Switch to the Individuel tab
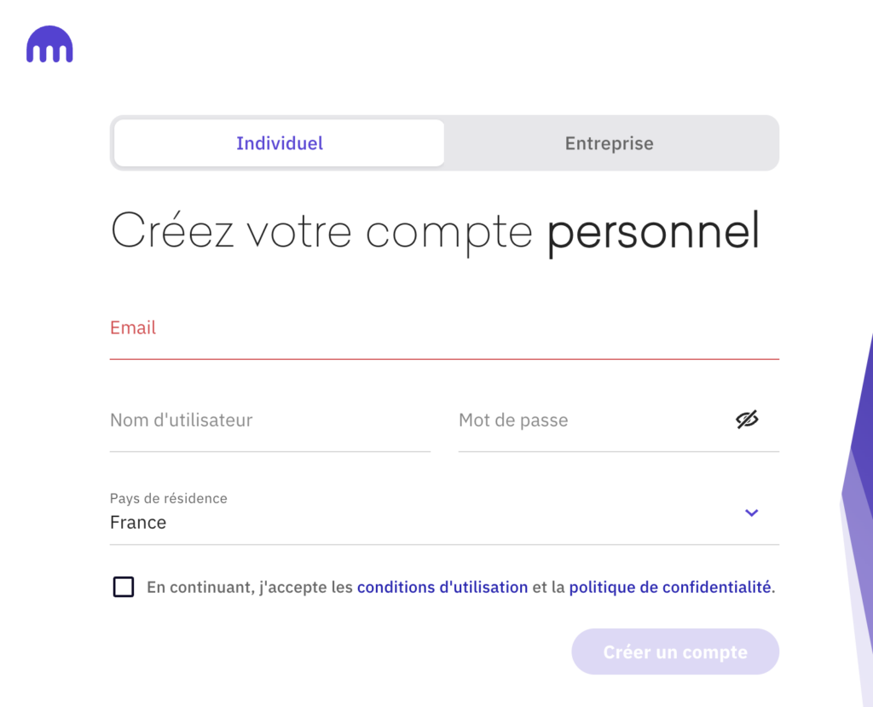 click(280, 143)
